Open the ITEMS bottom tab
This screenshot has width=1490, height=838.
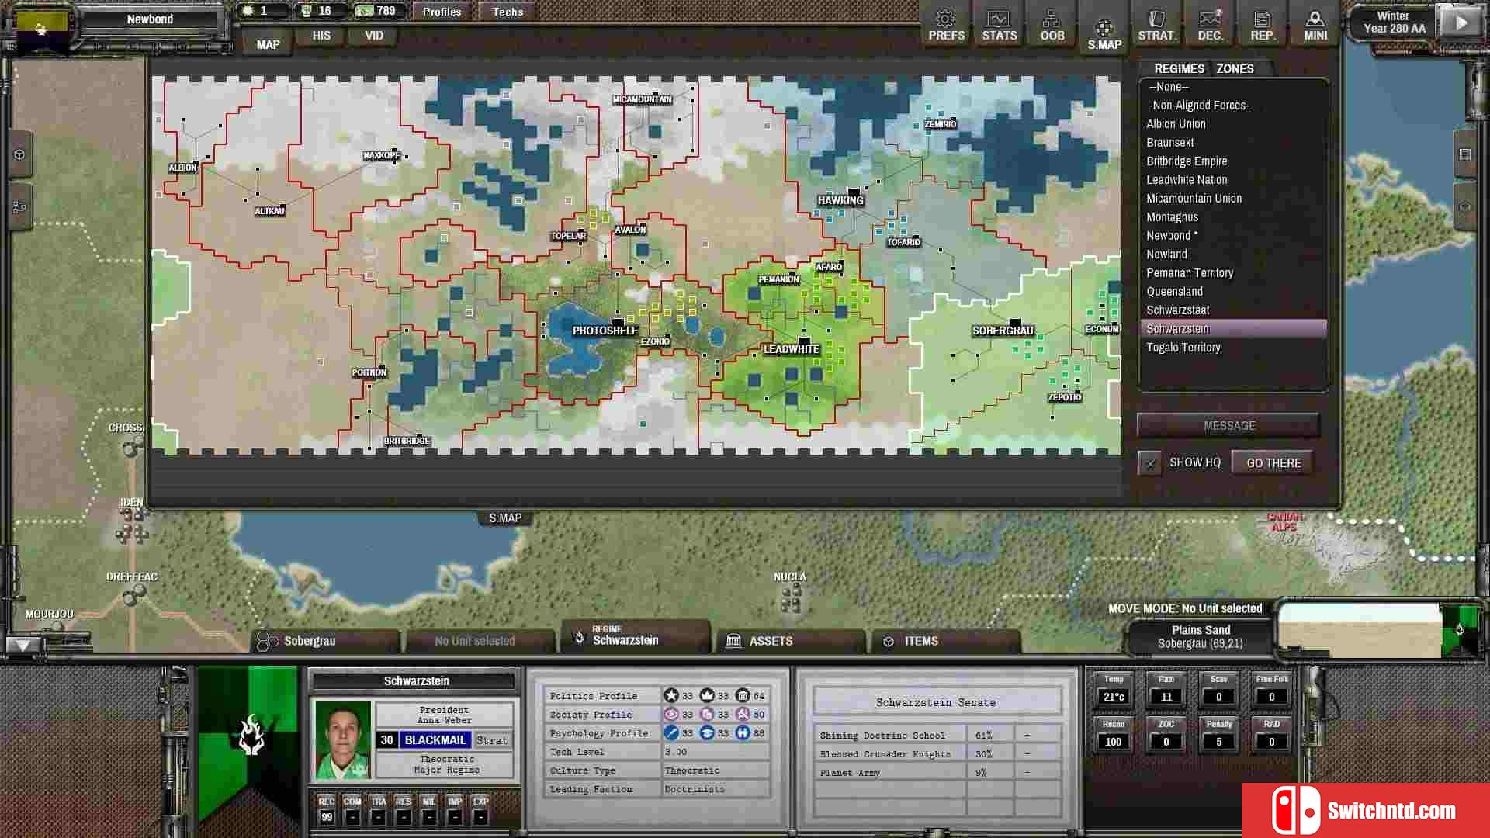coord(944,641)
